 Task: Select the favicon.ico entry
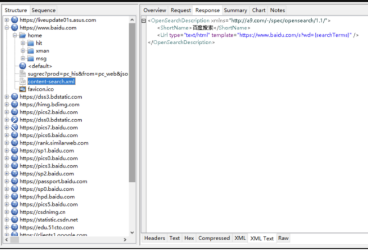[x=40, y=89]
